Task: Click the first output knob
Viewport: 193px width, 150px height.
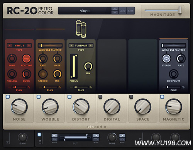Action: point(156,137)
